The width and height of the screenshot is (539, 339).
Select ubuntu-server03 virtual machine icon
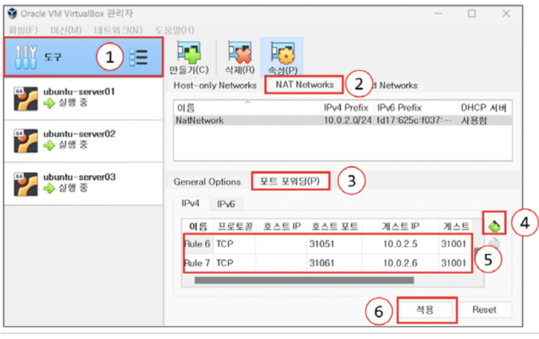coord(26,184)
